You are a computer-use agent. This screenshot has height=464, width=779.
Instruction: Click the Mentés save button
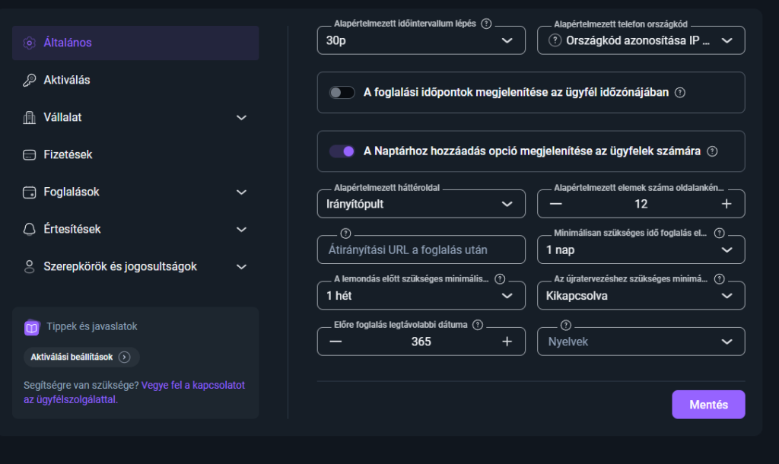(x=708, y=405)
